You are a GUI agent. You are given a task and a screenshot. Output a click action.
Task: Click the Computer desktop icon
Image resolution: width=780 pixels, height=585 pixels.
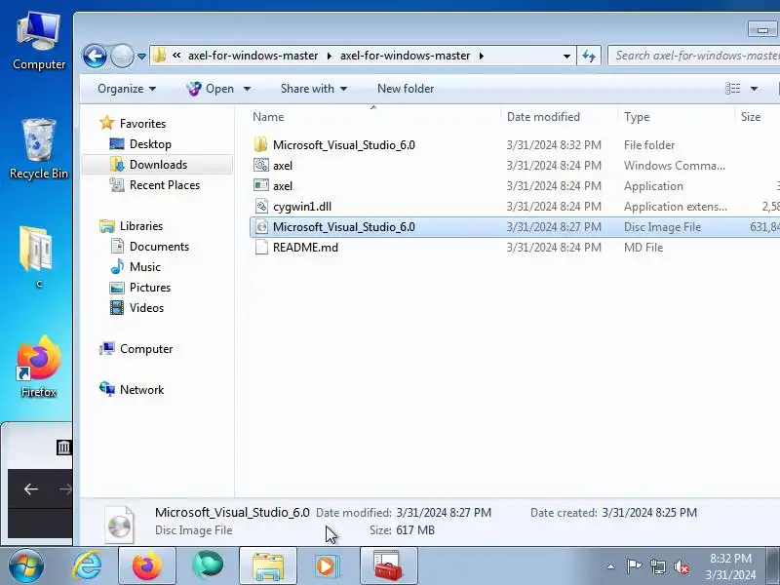pyautogui.click(x=39, y=41)
